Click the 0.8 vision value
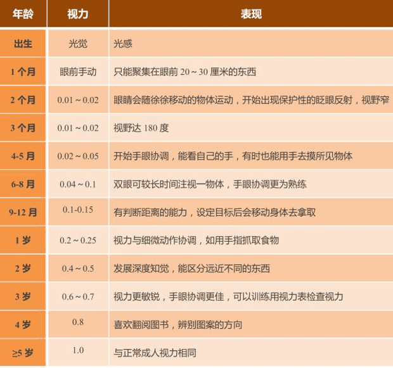 (78, 322)
